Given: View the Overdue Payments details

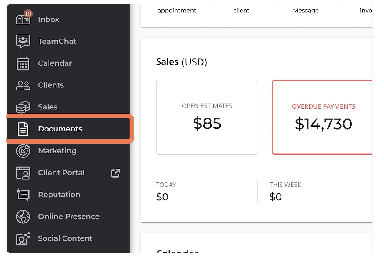Looking at the screenshot, I should [324, 117].
